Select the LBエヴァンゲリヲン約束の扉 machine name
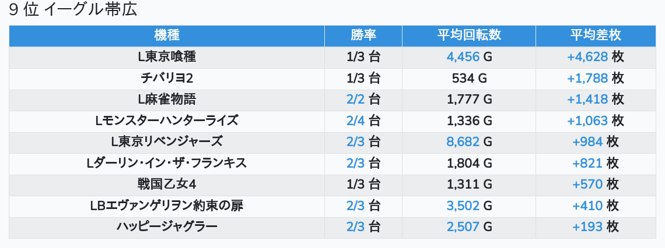The width and height of the screenshot is (665, 248). (x=167, y=206)
